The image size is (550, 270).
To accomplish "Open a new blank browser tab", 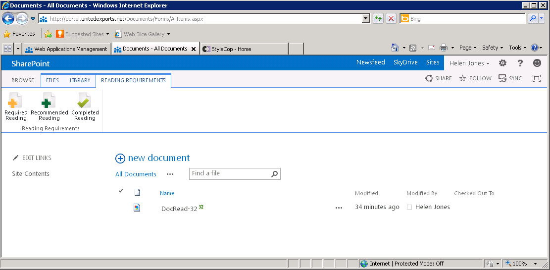I will [x=296, y=49].
